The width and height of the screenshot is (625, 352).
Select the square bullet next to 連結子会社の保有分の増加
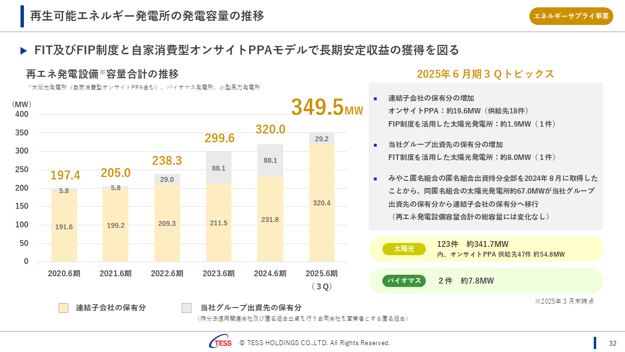(375, 99)
